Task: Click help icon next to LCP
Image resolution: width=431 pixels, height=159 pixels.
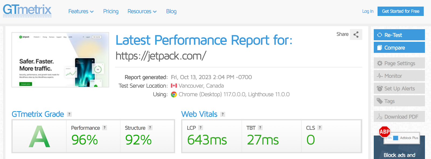Action: pyautogui.click(x=200, y=128)
